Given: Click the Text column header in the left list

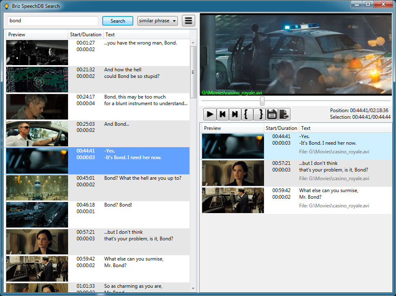Looking at the screenshot, I should coord(146,35).
